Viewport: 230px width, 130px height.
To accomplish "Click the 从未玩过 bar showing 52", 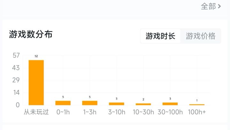I will 36,82.
